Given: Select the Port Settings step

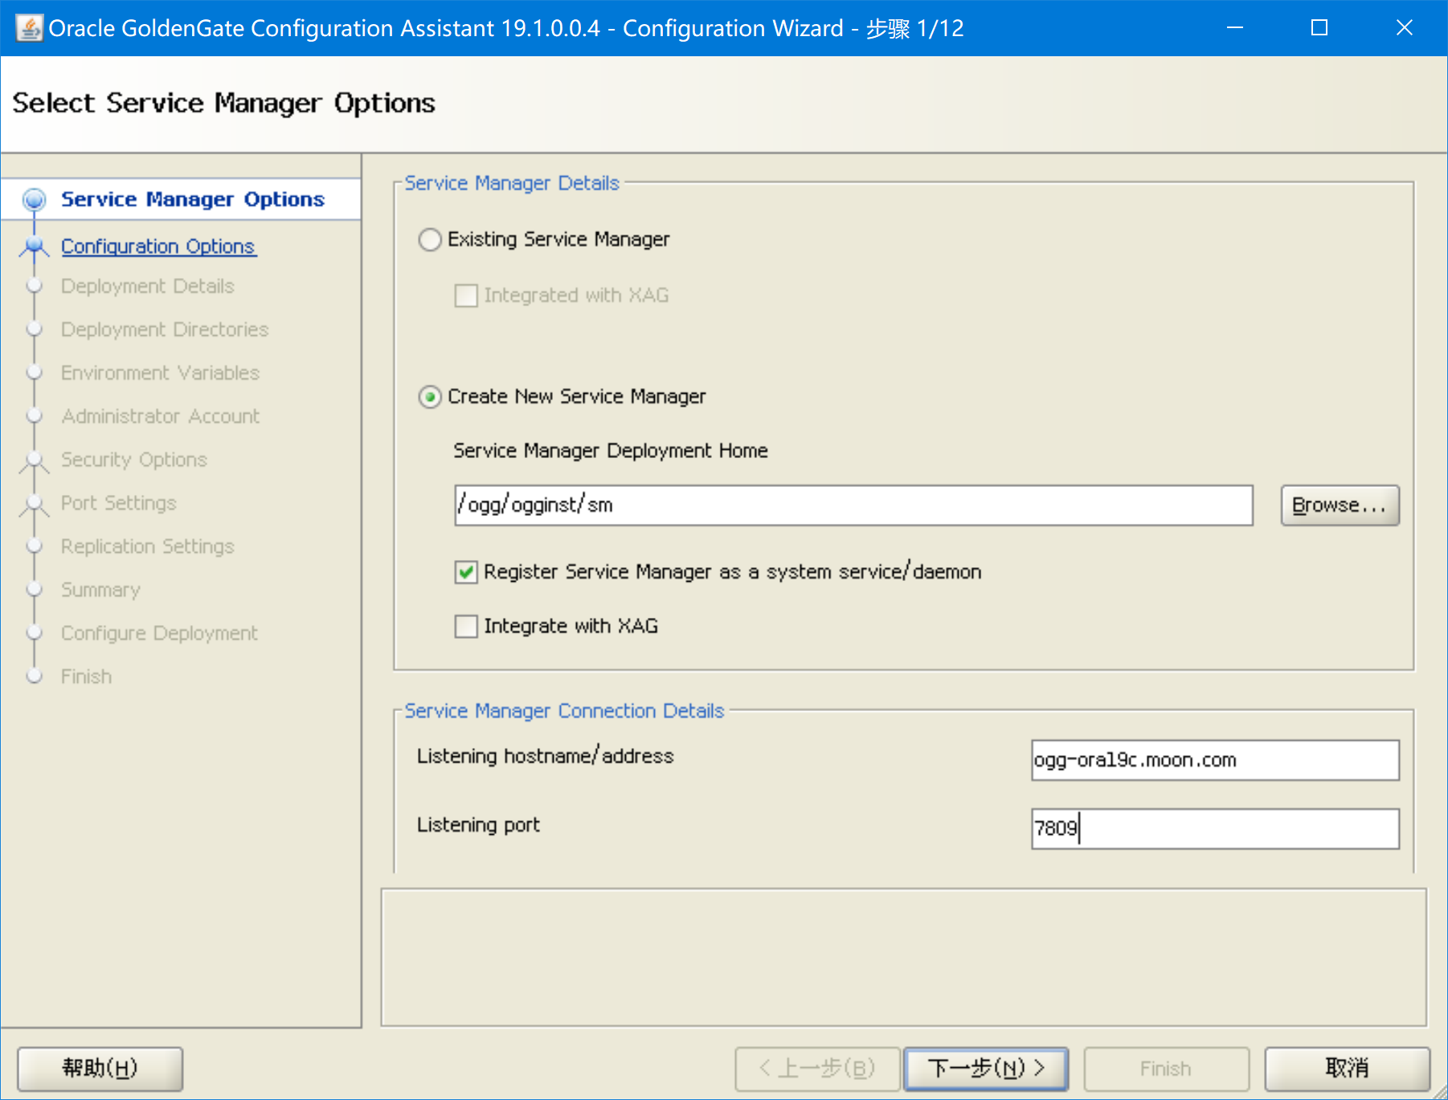Looking at the screenshot, I should pos(119,504).
